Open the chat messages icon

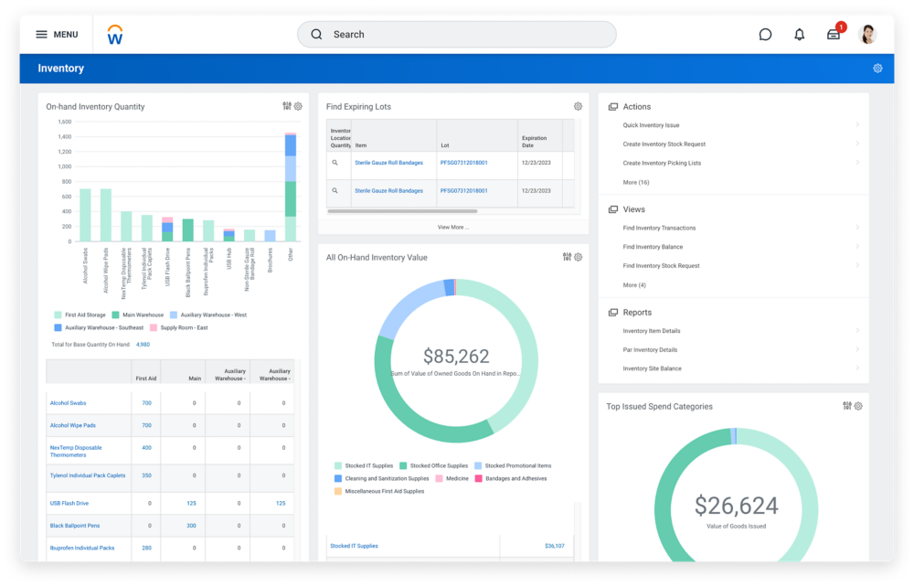(764, 34)
